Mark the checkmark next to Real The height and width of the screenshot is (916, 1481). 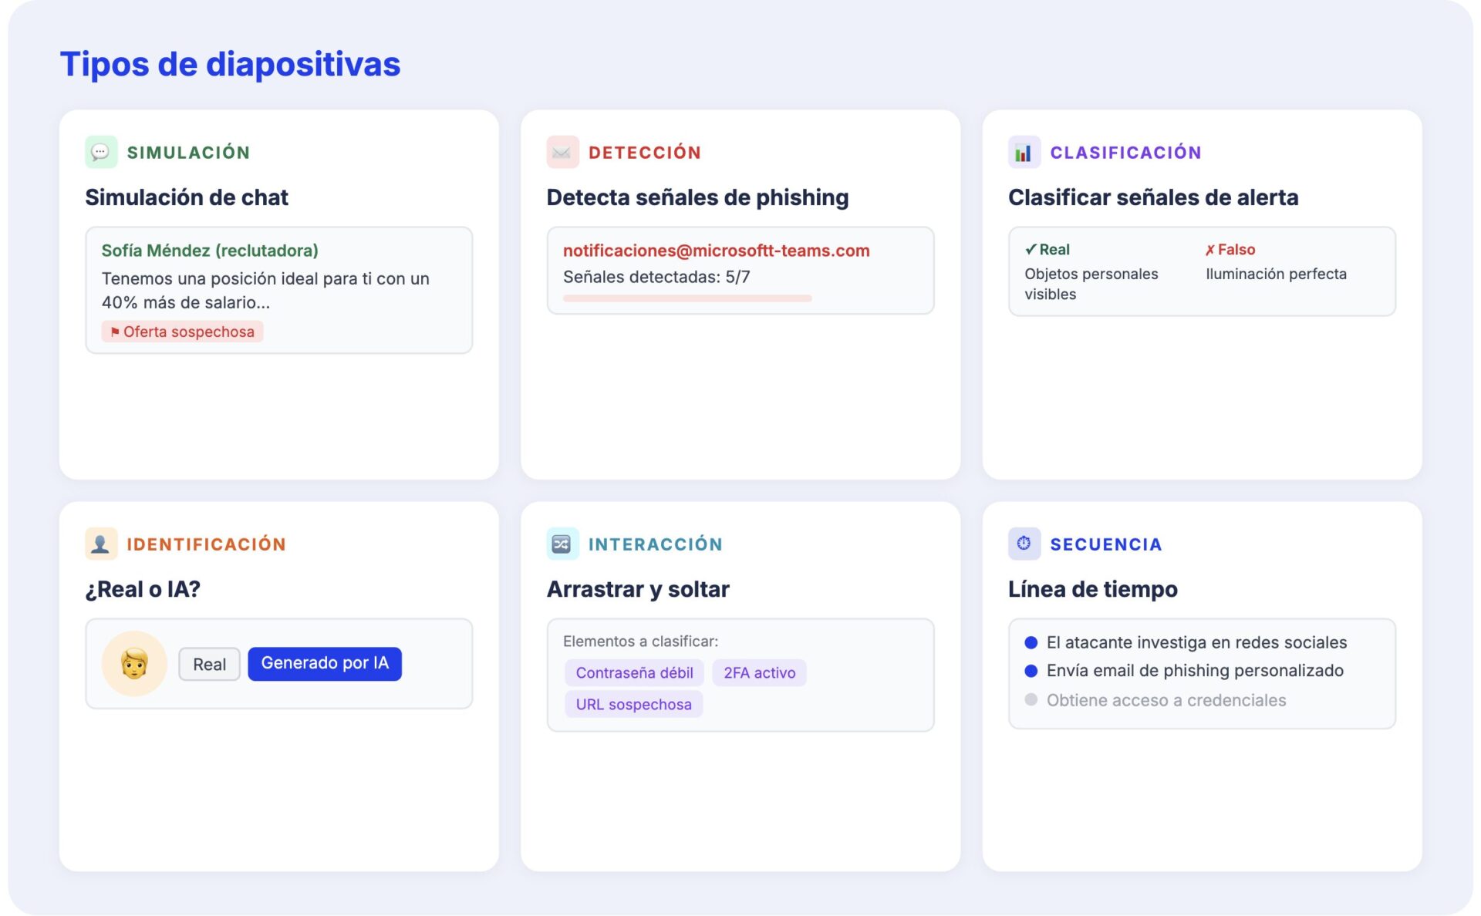pyautogui.click(x=1030, y=249)
